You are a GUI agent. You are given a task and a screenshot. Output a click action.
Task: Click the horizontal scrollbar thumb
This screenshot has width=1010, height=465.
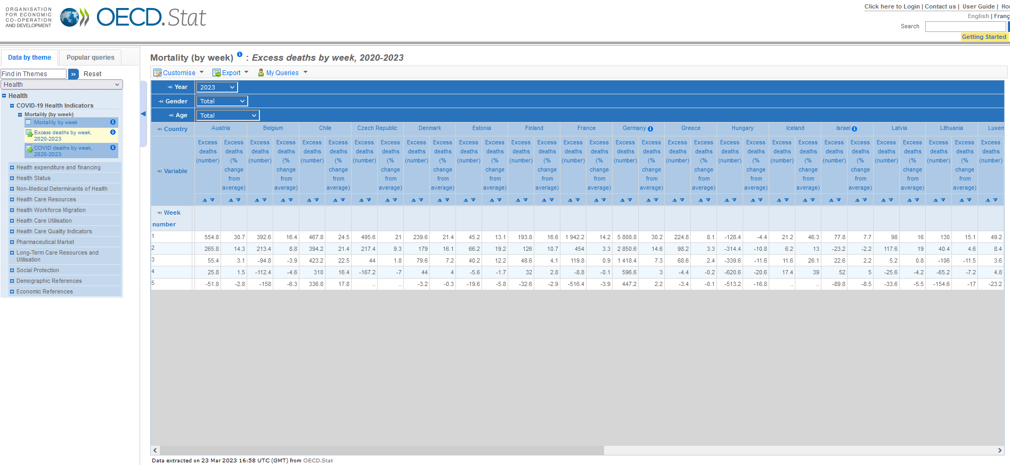coord(382,450)
